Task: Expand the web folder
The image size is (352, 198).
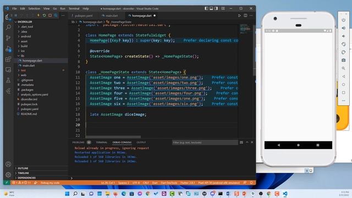Action: 24,75
